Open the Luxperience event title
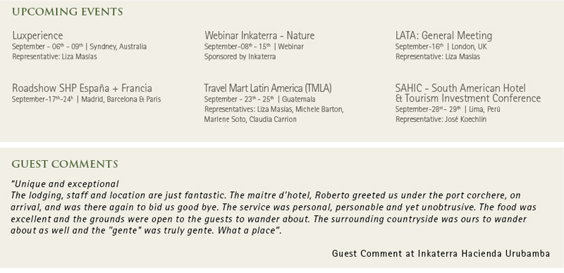This screenshot has width=564, height=273. click(37, 35)
